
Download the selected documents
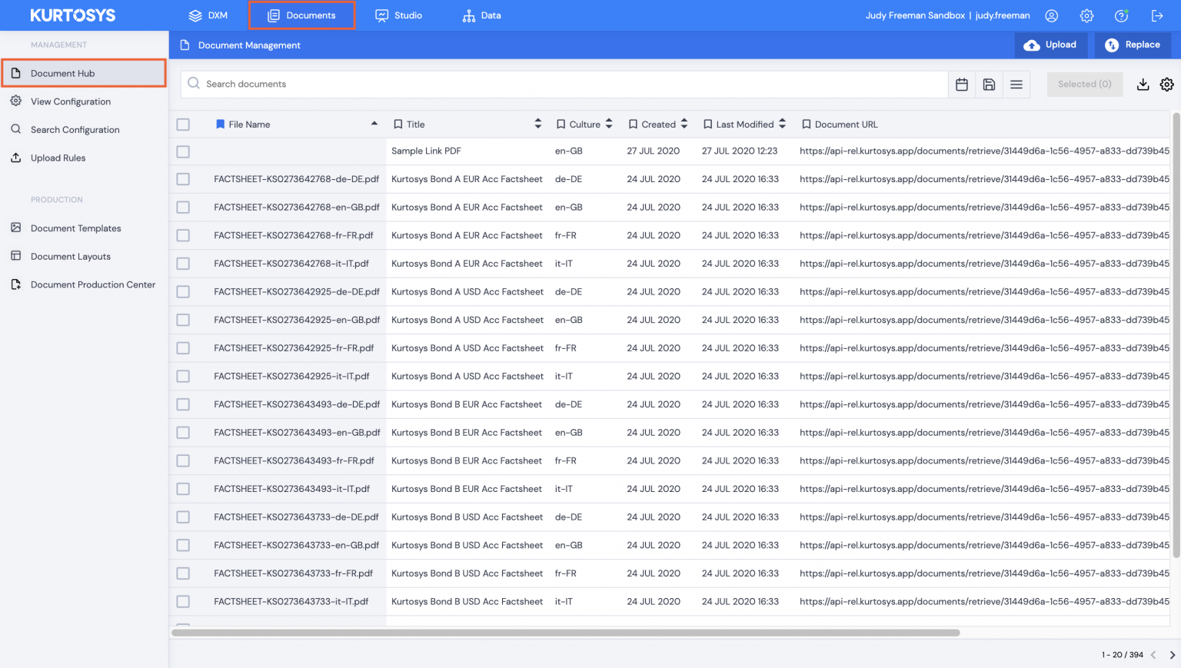point(1143,85)
